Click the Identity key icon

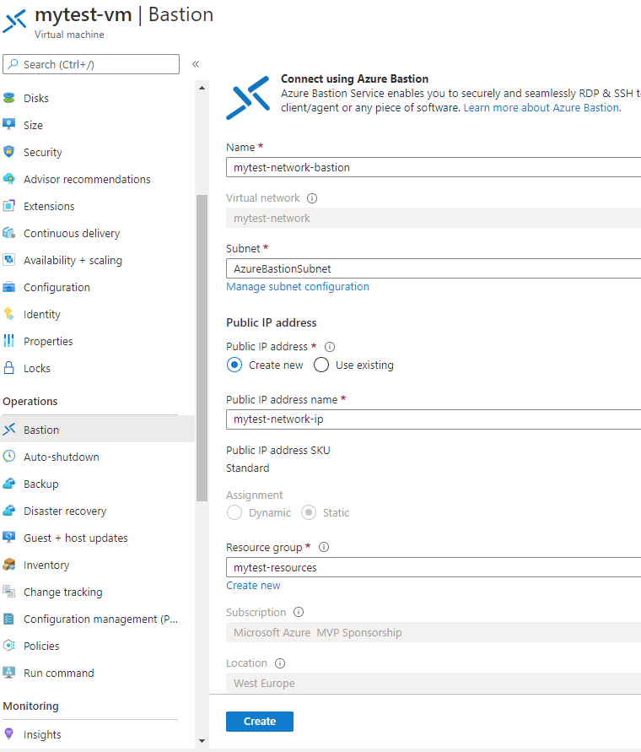coord(8,314)
